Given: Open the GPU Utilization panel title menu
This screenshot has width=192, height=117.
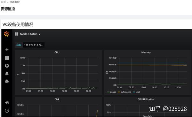Looking at the screenshot, I should [x=146, y=99].
